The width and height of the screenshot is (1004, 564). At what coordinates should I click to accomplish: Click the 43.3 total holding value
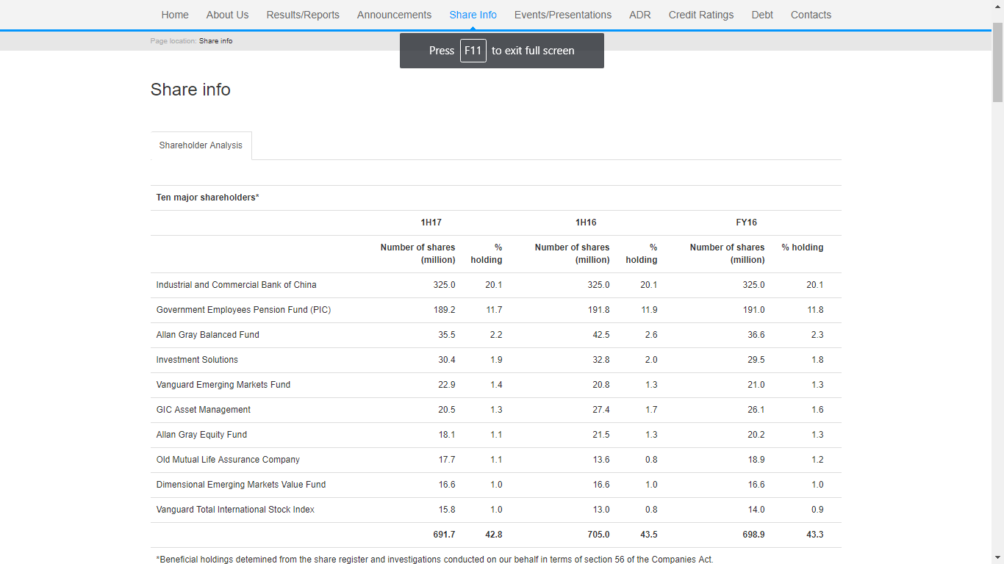[815, 535]
